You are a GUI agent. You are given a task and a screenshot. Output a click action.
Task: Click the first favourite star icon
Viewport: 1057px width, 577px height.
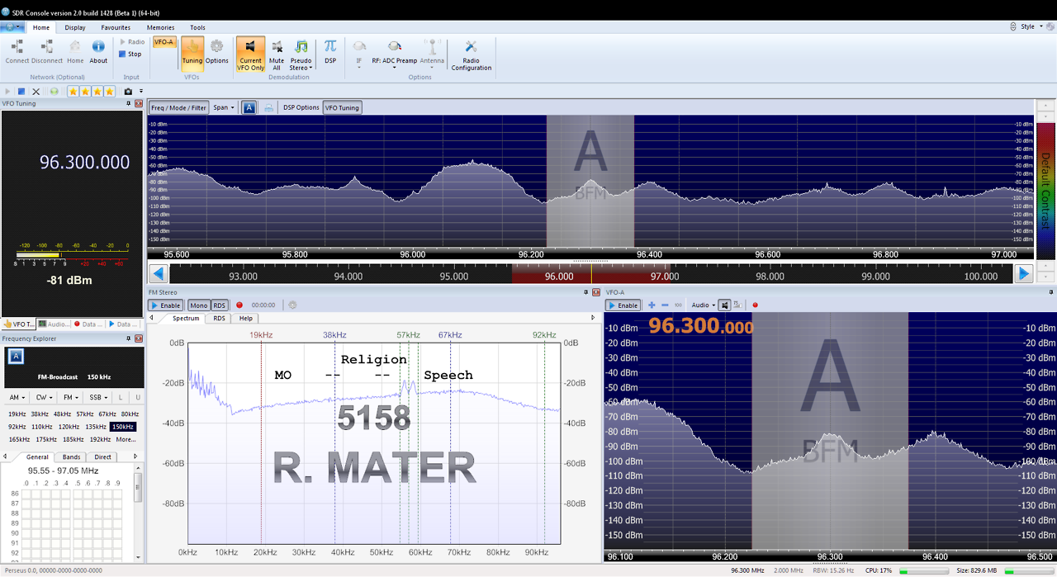point(73,91)
